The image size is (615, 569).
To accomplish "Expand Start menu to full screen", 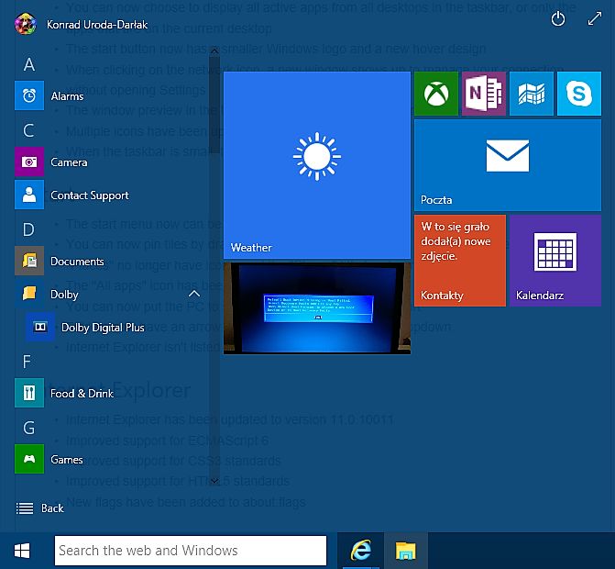I will (595, 18).
